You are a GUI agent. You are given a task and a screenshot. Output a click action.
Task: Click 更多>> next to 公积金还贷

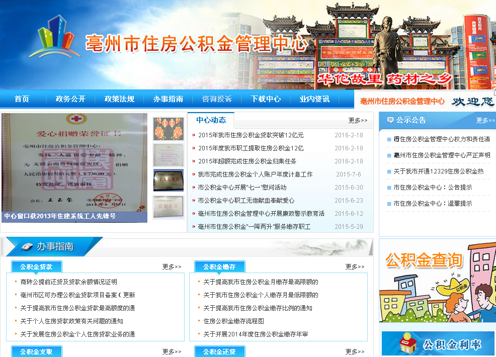[355, 351]
